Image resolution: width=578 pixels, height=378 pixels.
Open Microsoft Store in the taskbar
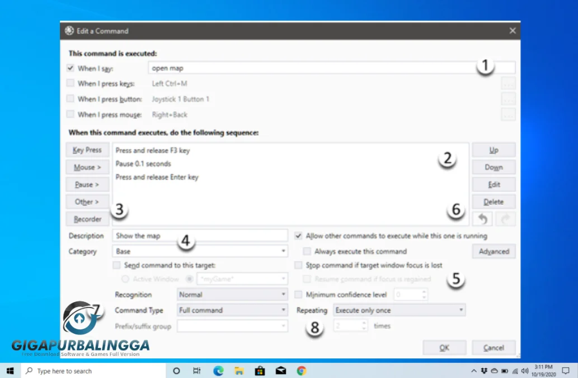click(260, 371)
